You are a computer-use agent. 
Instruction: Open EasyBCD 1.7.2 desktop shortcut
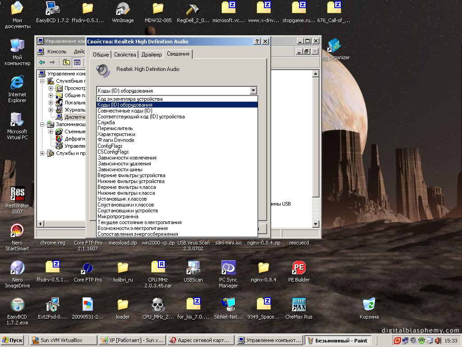coord(52,9)
